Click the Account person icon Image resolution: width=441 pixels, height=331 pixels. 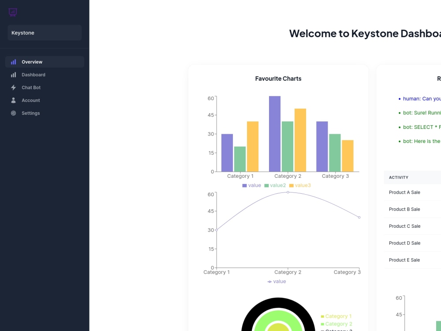pos(13,100)
